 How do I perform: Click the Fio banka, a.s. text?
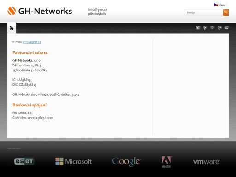[22, 113]
